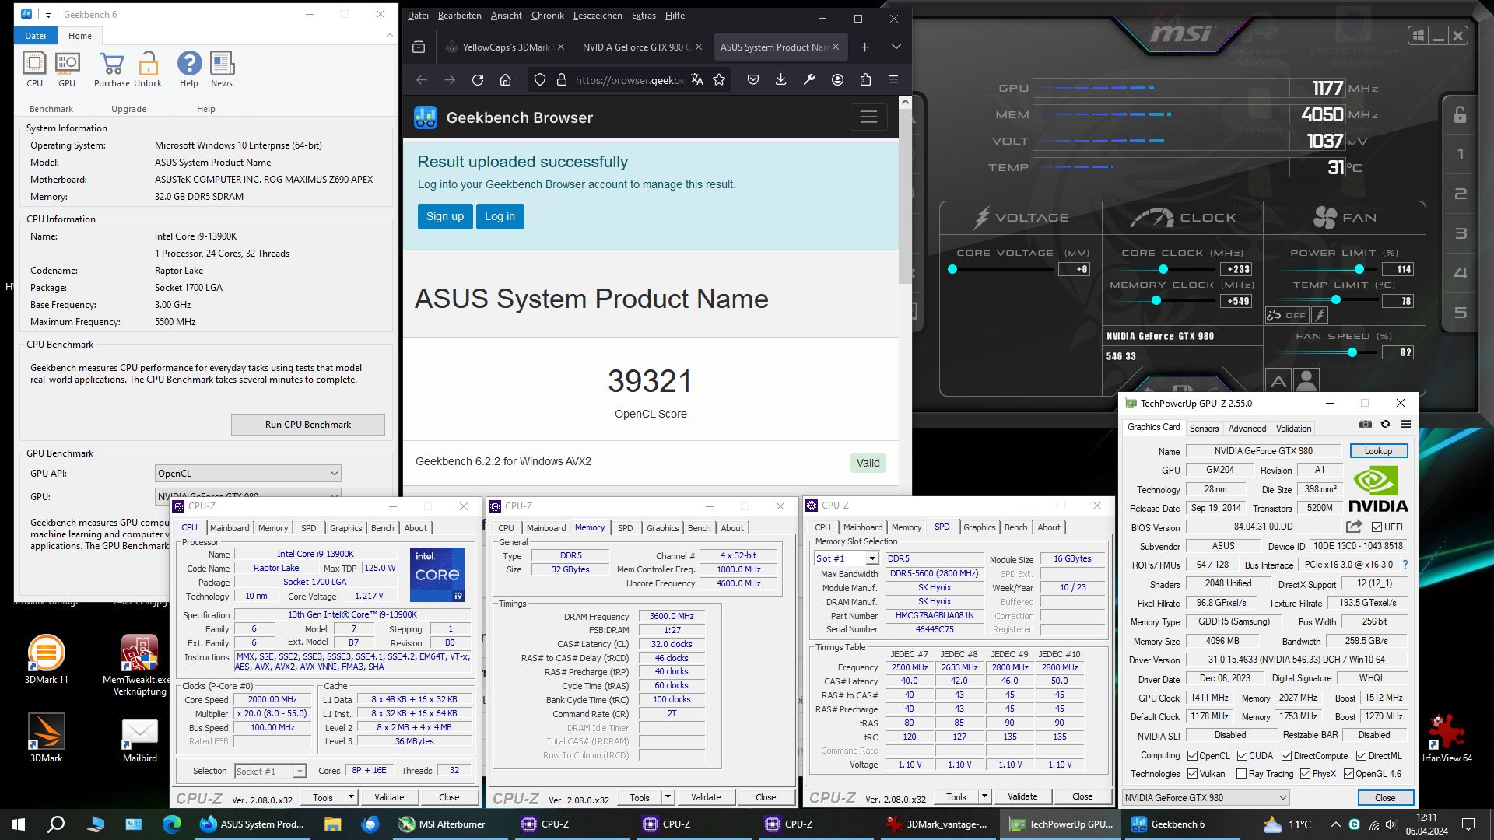This screenshot has width=1494, height=840.
Task: Share GPU-Z BIOS version export icon
Action: click(x=1355, y=527)
